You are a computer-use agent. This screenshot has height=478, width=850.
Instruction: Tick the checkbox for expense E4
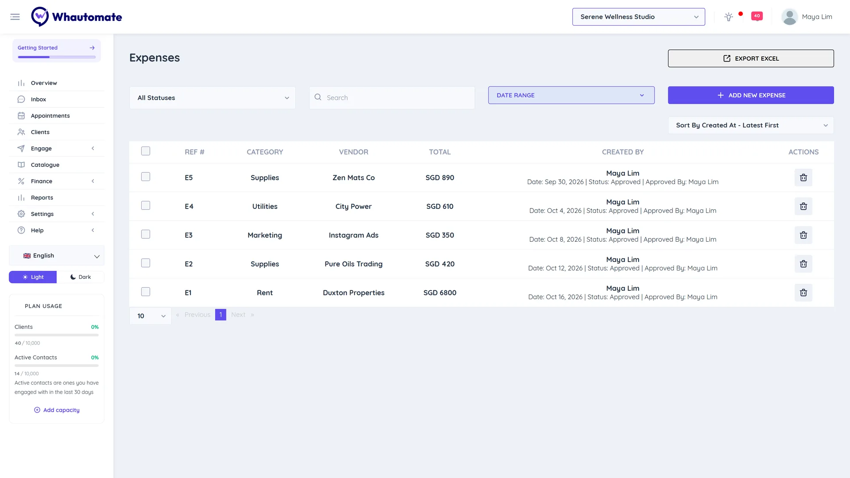pos(146,206)
